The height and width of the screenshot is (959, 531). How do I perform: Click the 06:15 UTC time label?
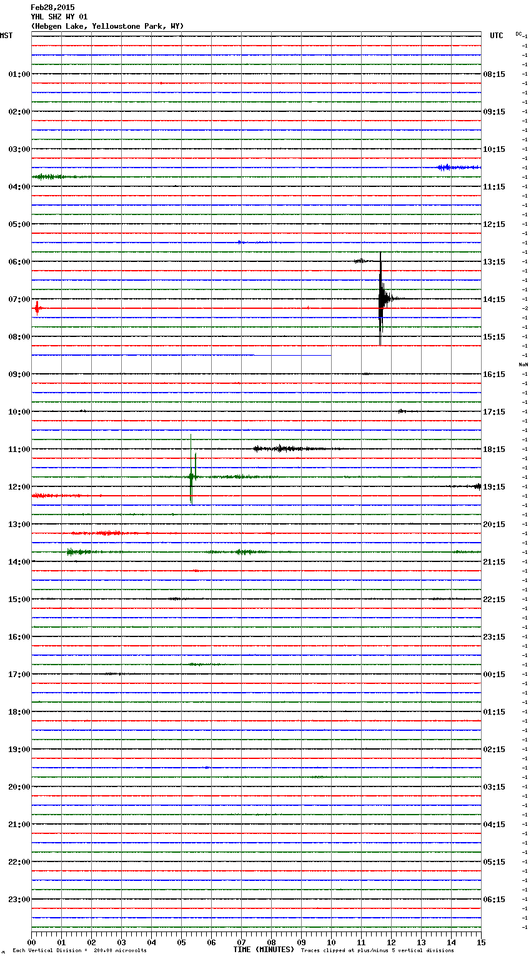(x=494, y=900)
